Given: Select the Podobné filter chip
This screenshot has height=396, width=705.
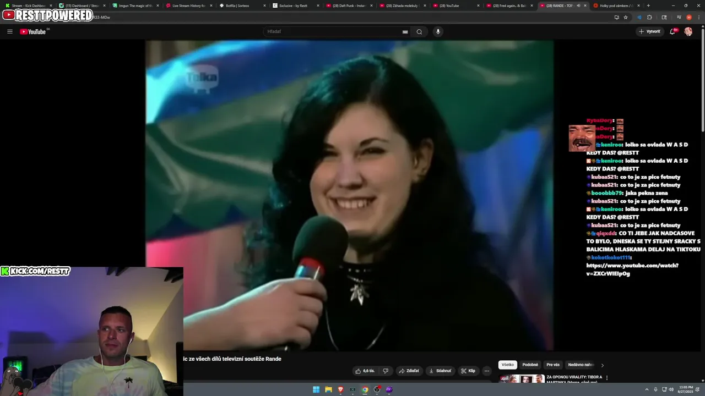Looking at the screenshot, I should [x=530, y=365].
